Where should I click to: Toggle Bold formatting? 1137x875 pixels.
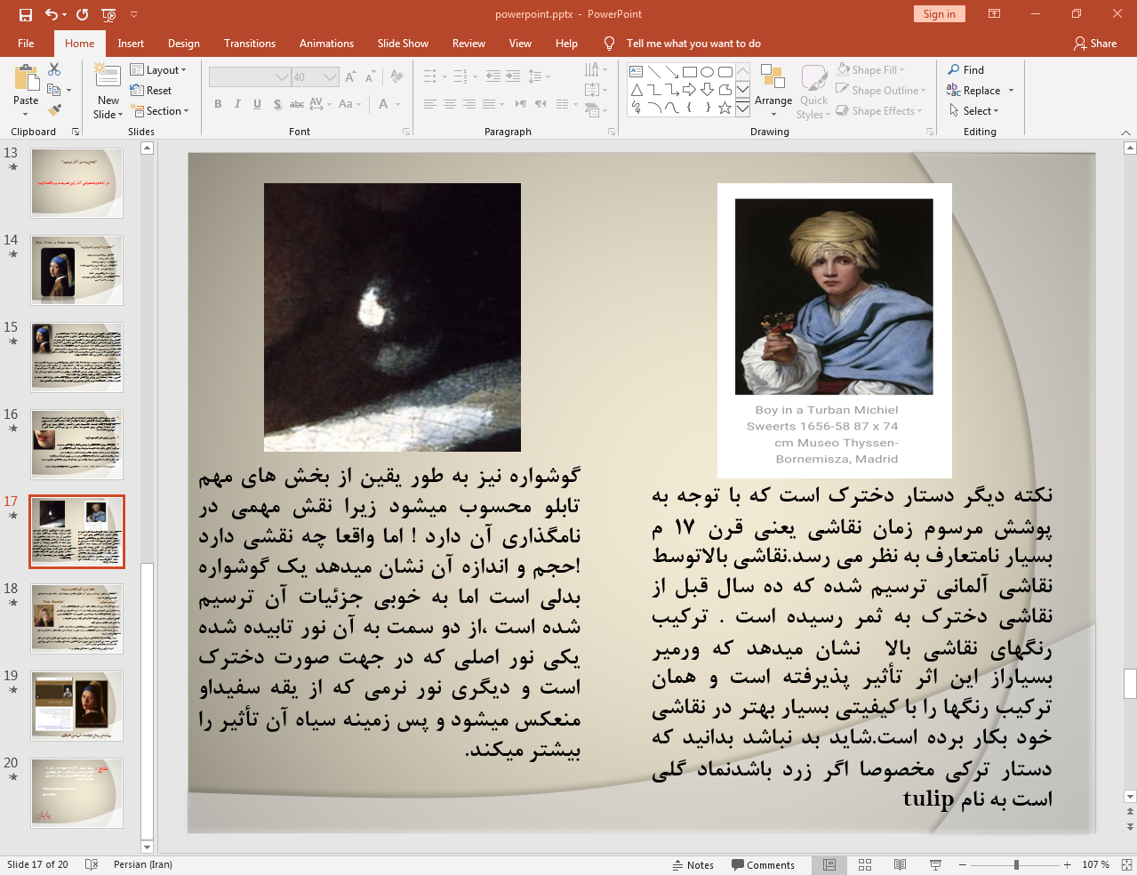[x=218, y=104]
